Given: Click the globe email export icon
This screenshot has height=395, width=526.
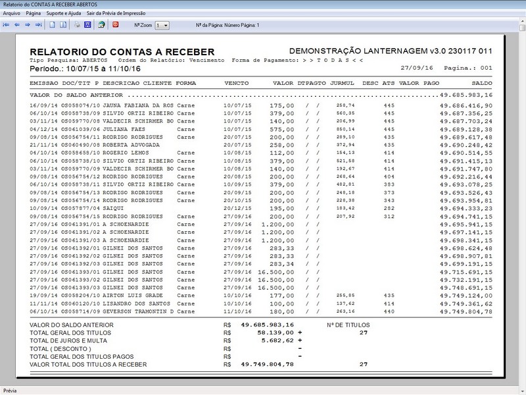Looking at the screenshot, I should pyautogui.click(x=101, y=25).
